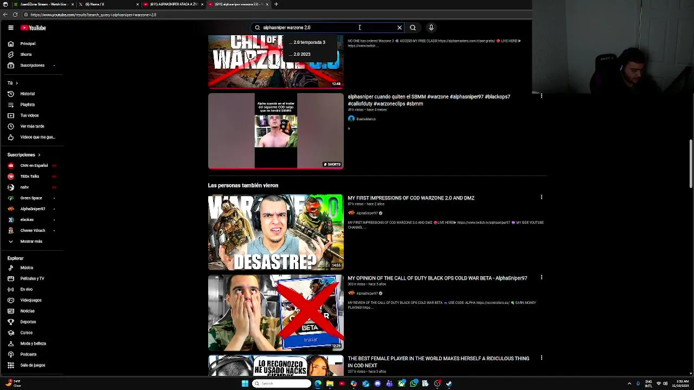This screenshot has width=694, height=390.
Task: Reload the page with the refresh button
Action: click(x=15, y=15)
